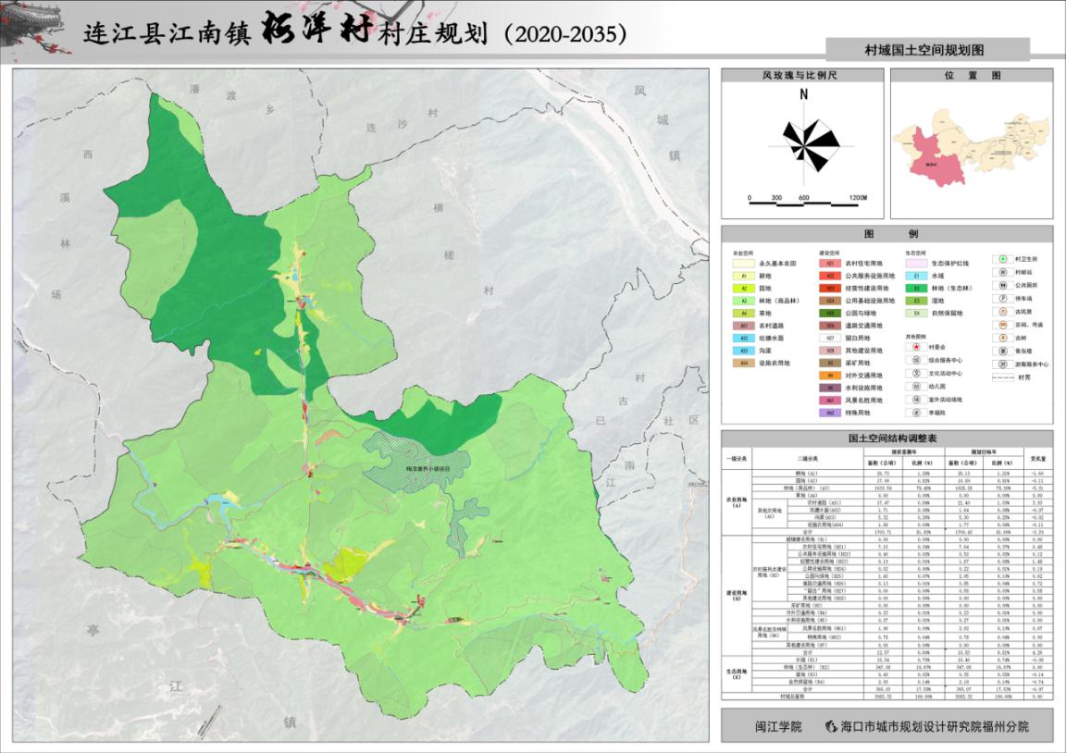Viewport: 1066px width, 753px height.
Task: Click the 林地（生态林） dark green swatch
Action: (x=915, y=289)
